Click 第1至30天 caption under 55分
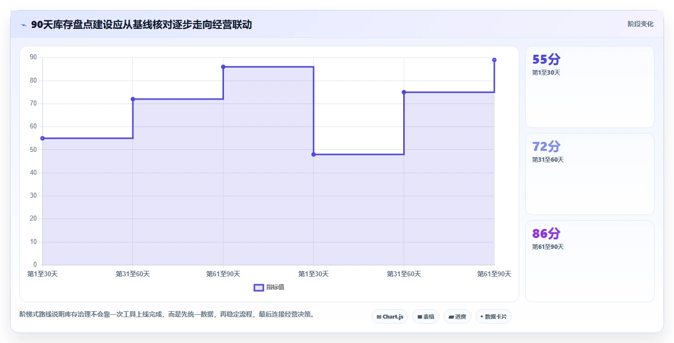The width and height of the screenshot is (674, 343). tap(546, 73)
